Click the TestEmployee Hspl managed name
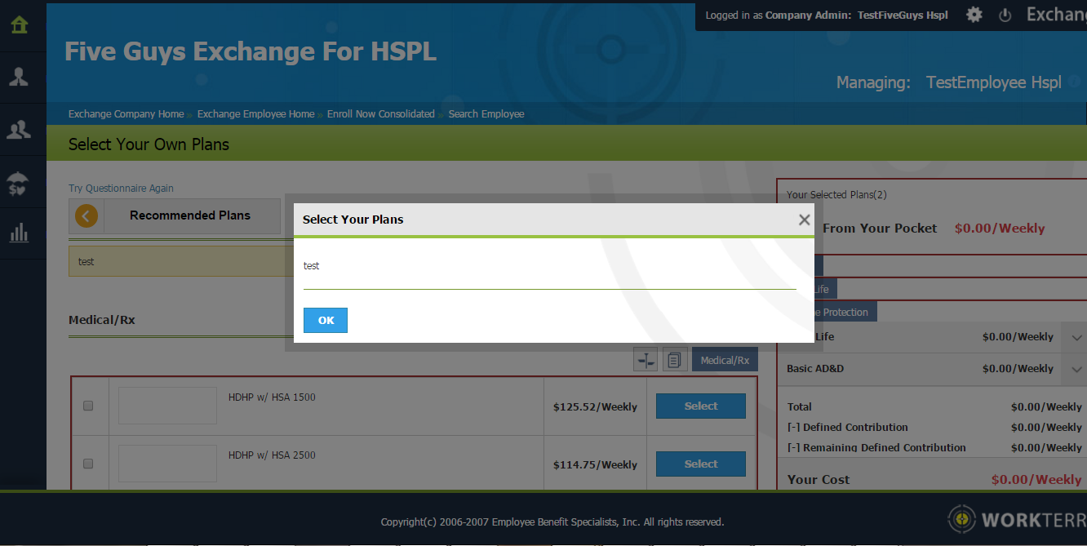 tap(994, 82)
